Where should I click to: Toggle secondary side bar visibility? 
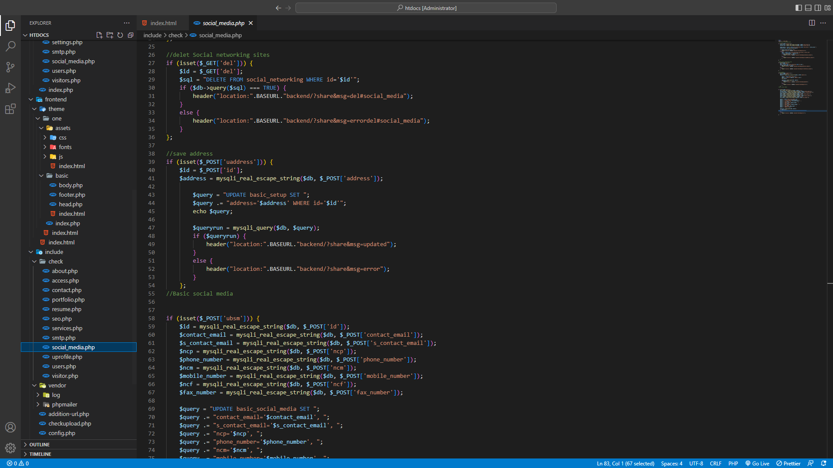(x=818, y=8)
